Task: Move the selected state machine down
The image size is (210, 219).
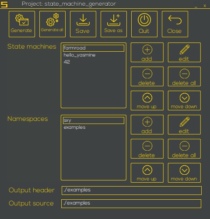Action: [184, 101]
